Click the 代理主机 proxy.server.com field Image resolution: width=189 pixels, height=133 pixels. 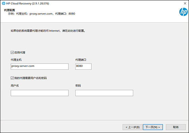point(40,66)
